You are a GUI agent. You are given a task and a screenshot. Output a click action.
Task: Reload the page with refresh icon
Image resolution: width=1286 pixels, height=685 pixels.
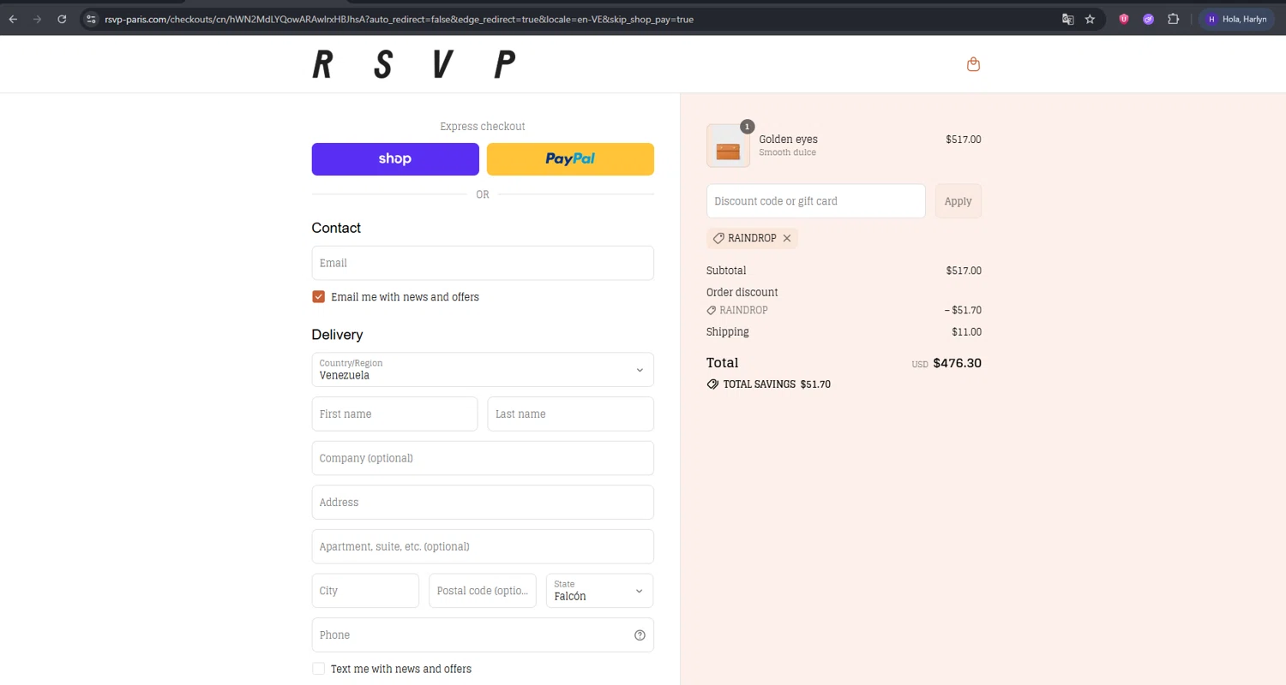coord(62,19)
